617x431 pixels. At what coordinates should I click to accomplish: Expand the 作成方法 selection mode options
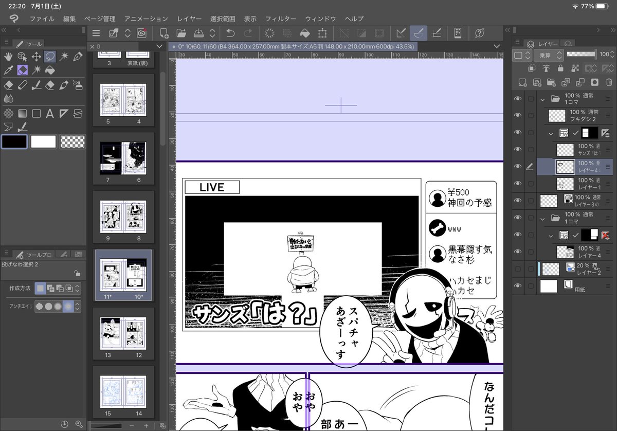coord(77,288)
